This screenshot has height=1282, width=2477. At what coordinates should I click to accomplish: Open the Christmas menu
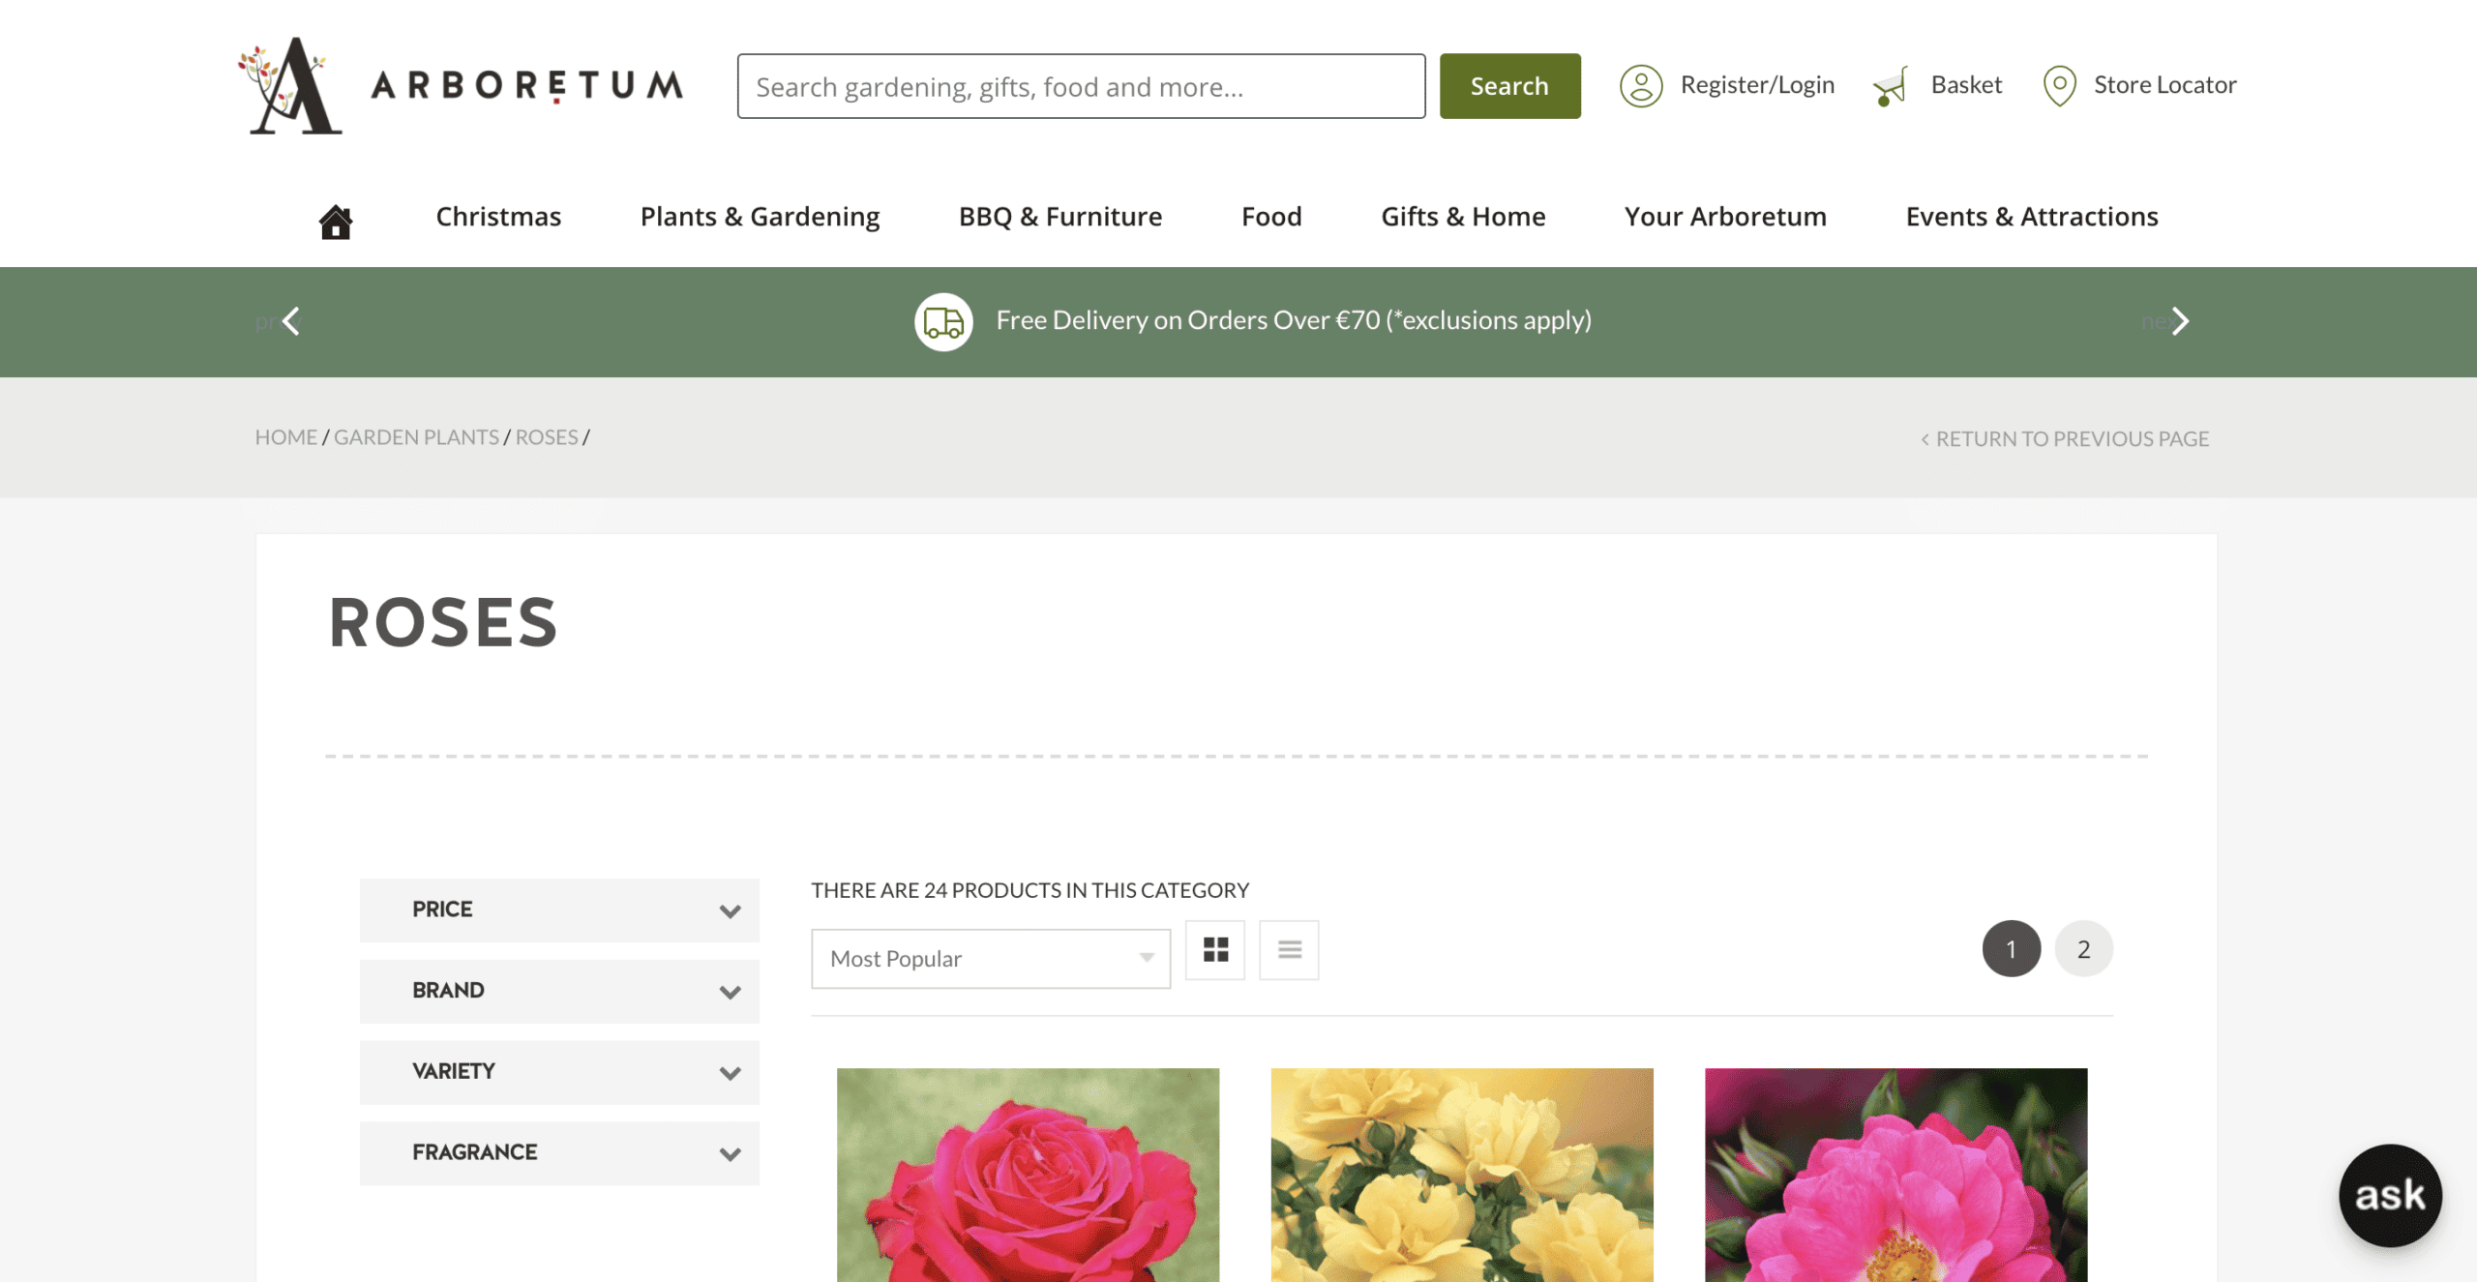coord(498,217)
